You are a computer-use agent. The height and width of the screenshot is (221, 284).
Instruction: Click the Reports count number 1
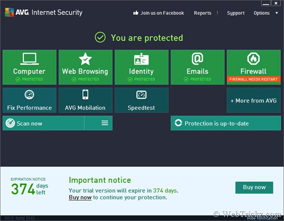[217, 13]
